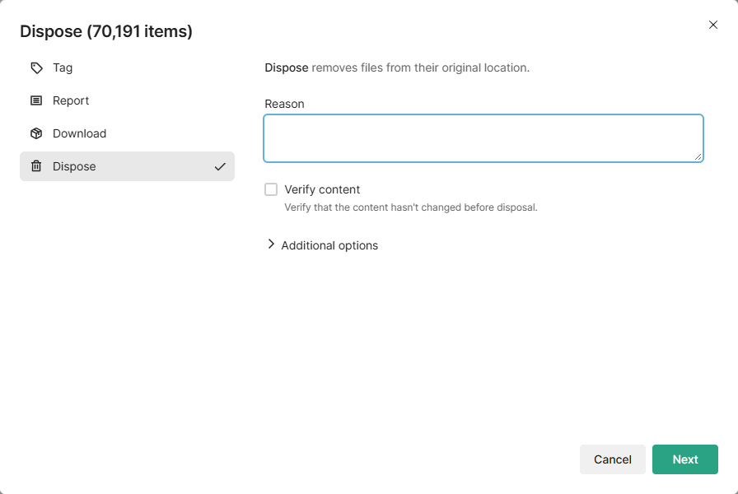Viewport: 738px width, 494px height.
Task: Cancel the disposal dialog
Action: pos(612,459)
